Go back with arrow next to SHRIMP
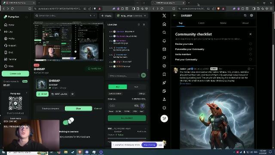 click(174, 15)
